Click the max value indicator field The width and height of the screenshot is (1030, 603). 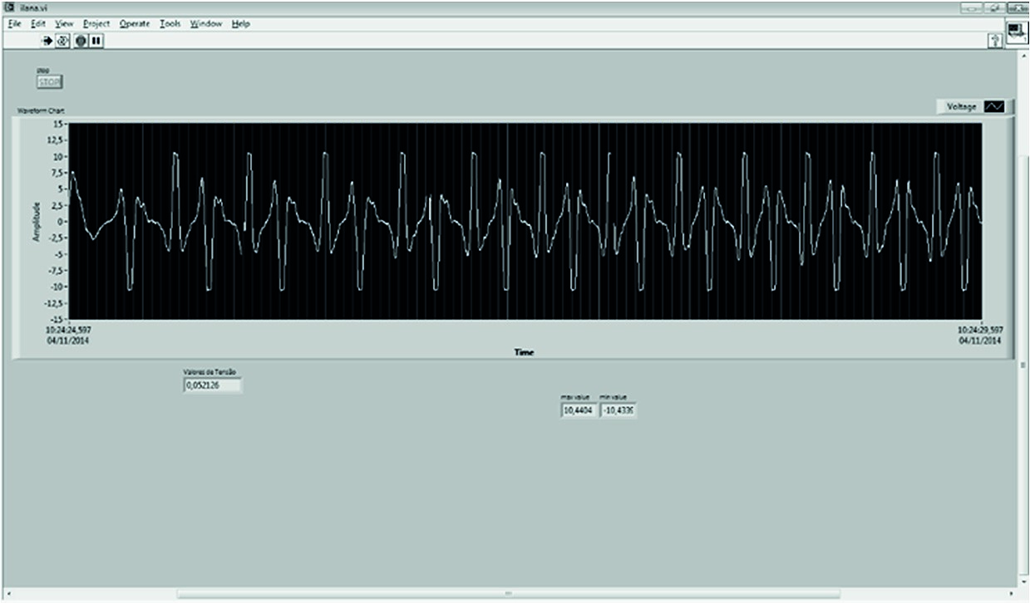[578, 410]
